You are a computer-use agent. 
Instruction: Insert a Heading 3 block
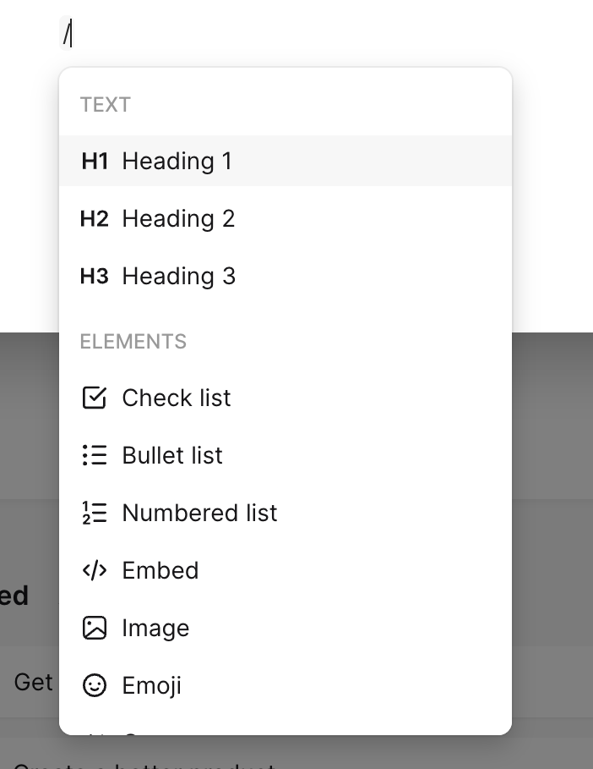pos(177,276)
